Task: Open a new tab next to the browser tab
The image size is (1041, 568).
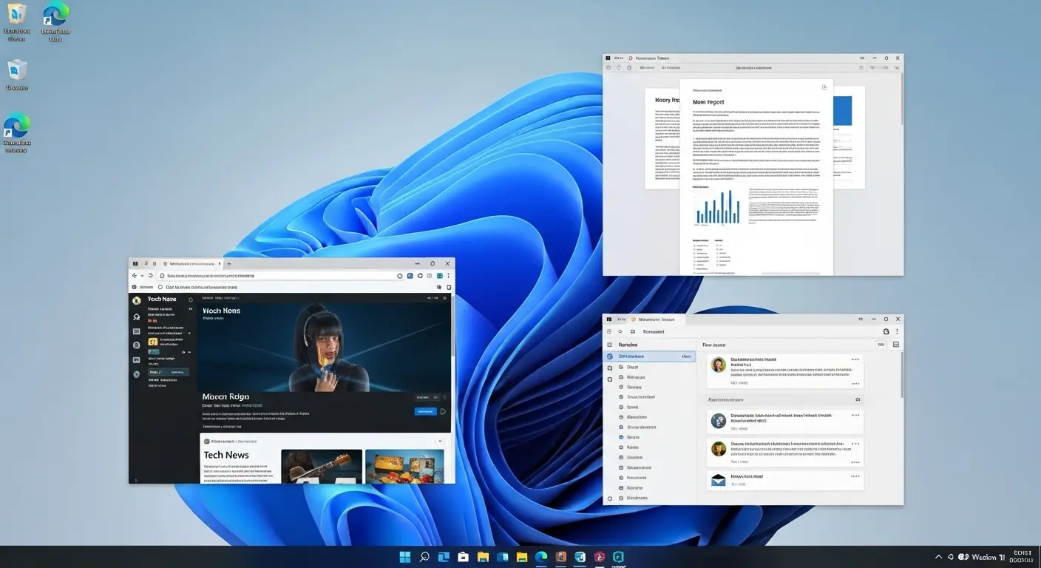Action: tap(229, 264)
